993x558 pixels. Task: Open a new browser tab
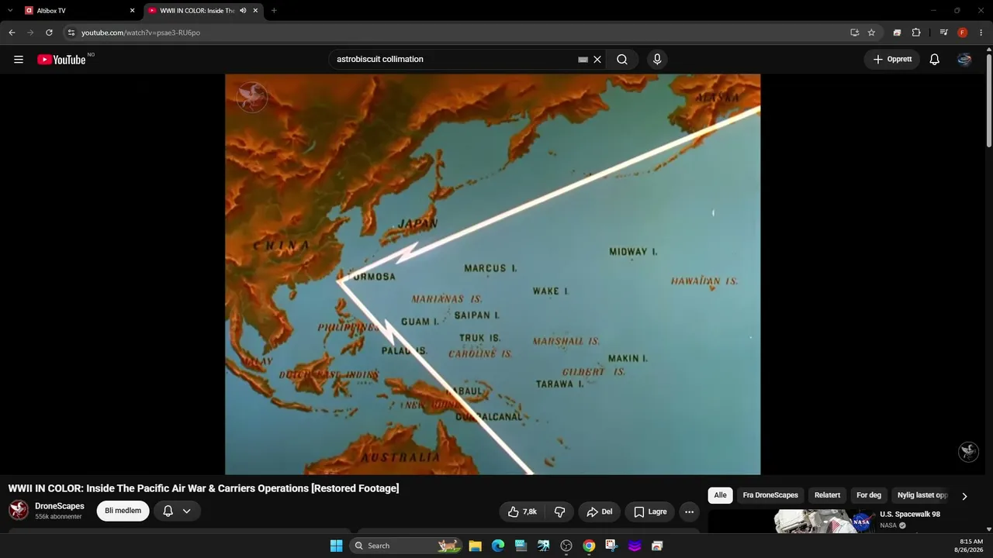click(x=274, y=11)
